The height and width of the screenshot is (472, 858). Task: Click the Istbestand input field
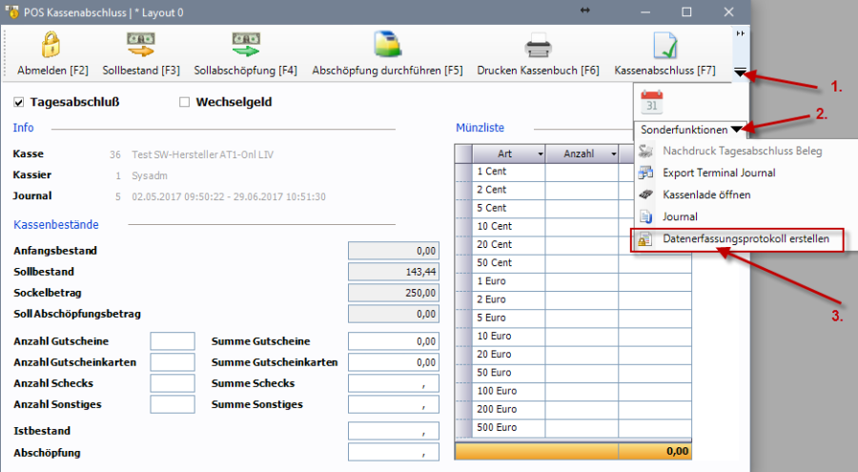[393, 431]
